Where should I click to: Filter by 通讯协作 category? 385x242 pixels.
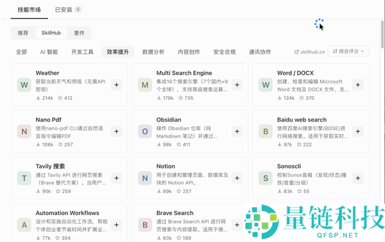[260, 52]
